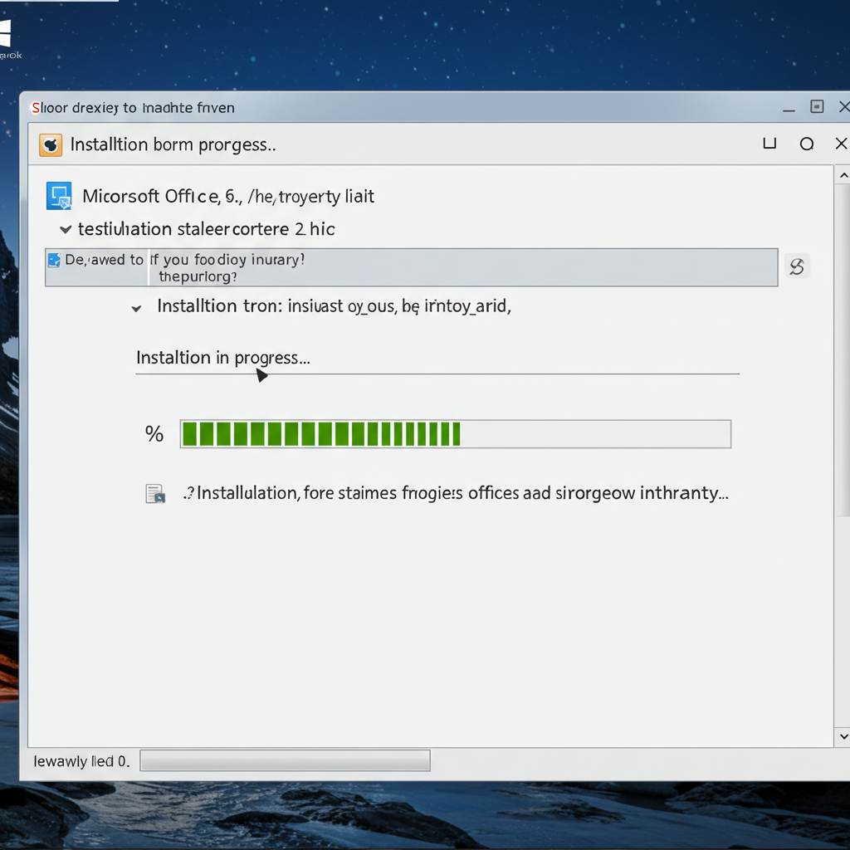Click the gray status bar progress field at the bottom
The height and width of the screenshot is (850, 850).
[x=286, y=760]
